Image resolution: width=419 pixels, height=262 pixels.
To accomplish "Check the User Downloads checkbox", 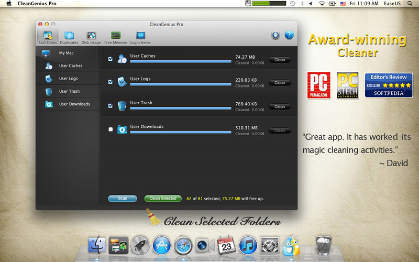I will (111, 129).
